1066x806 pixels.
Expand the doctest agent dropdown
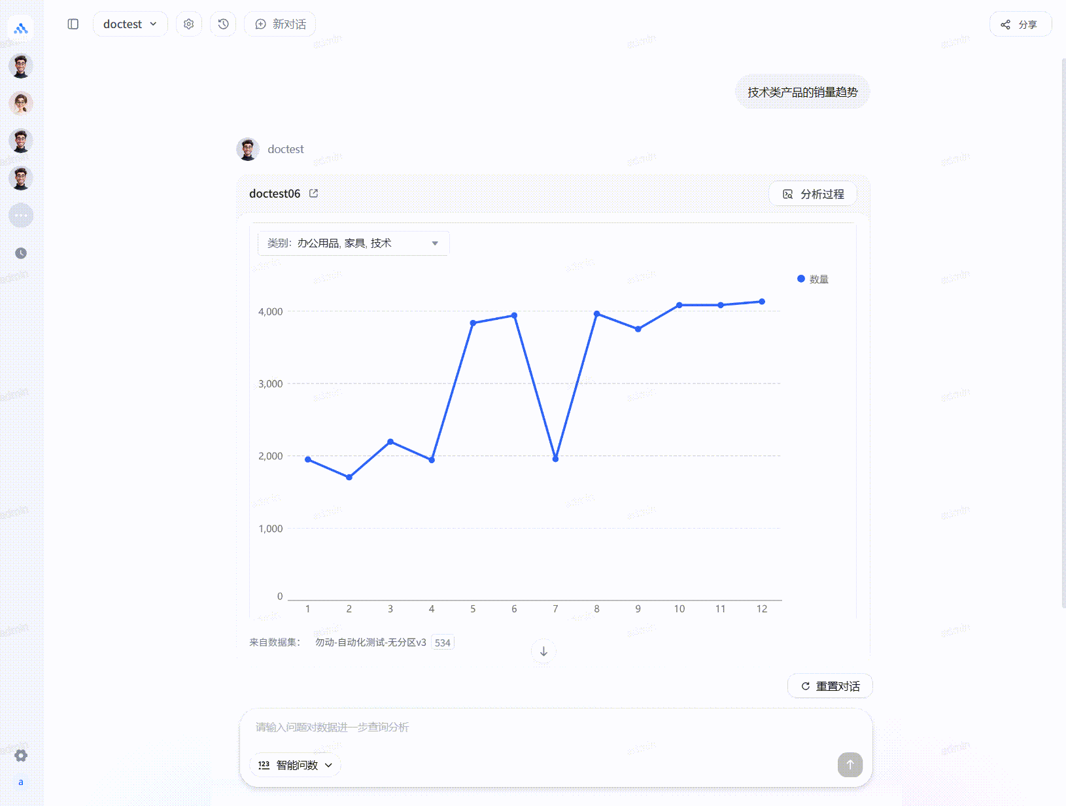coord(130,24)
